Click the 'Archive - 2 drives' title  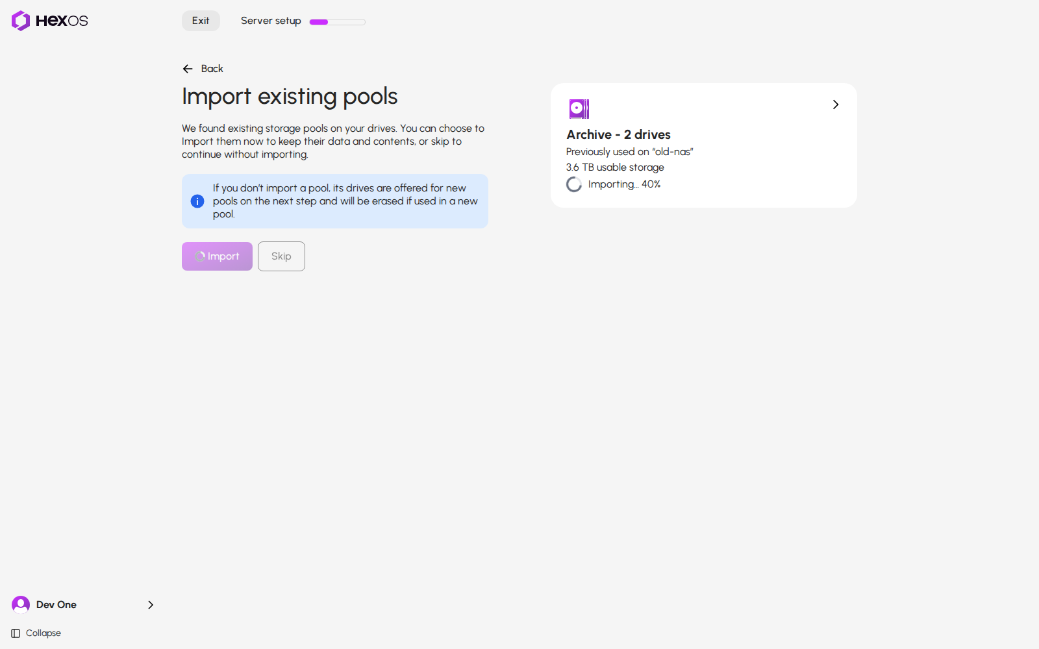coord(618,134)
